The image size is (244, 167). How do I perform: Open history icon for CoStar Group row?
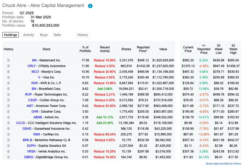pyautogui.click(x=9, y=100)
